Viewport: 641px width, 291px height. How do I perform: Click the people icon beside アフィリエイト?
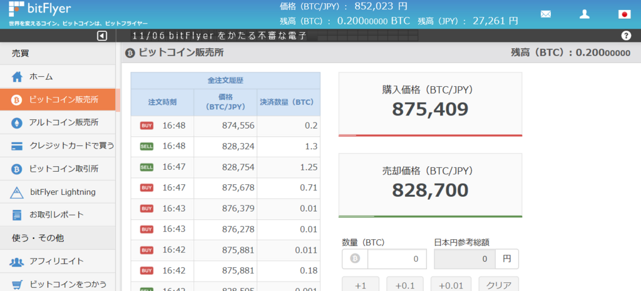pos(17,262)
